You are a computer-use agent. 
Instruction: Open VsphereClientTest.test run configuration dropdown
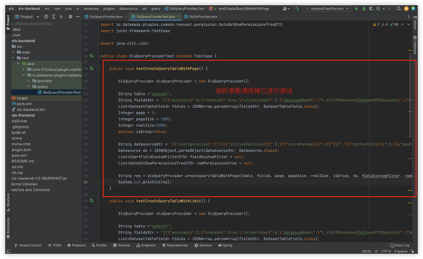coord(327,9)
